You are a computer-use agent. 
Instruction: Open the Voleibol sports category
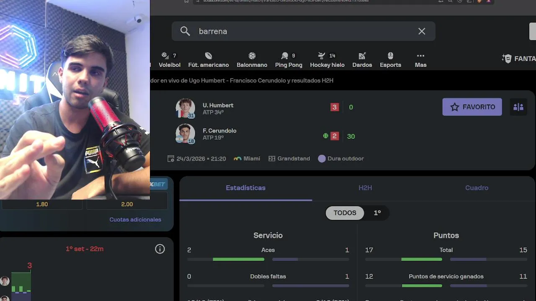[170, 60]
